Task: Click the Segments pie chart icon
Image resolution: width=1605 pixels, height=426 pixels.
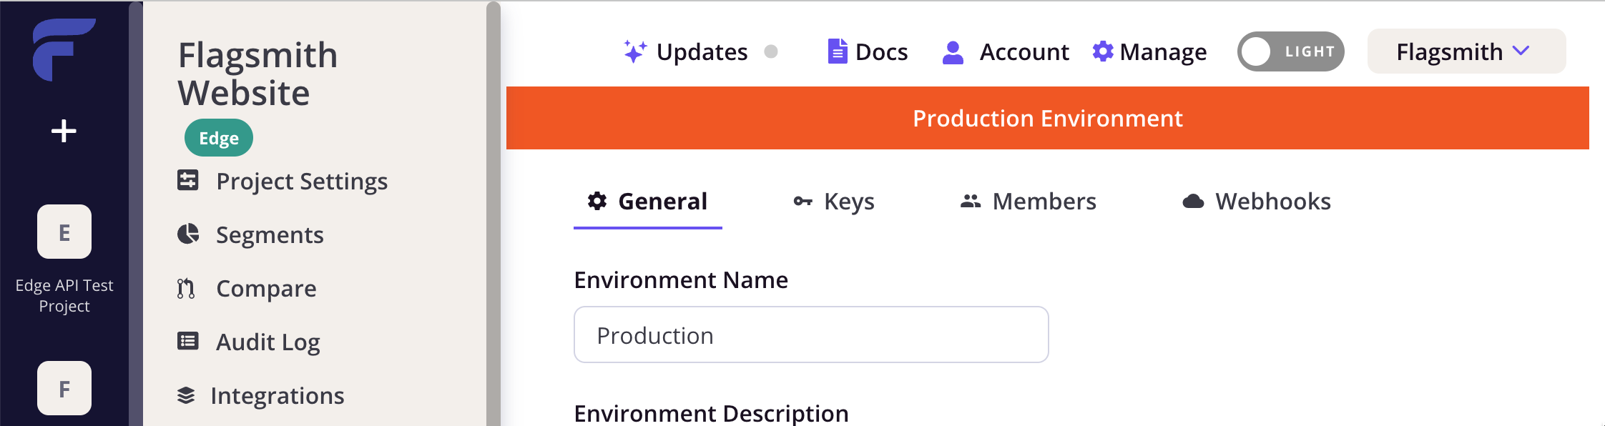Action: [x=187, y=234]
